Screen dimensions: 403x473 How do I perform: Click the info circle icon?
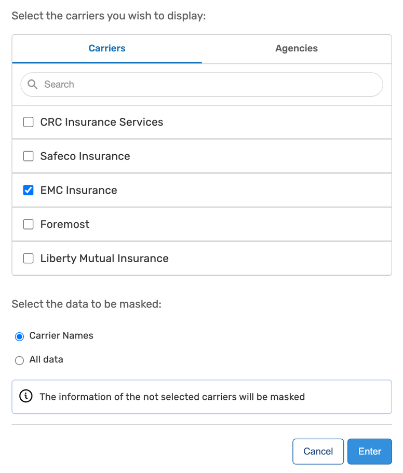25,397
